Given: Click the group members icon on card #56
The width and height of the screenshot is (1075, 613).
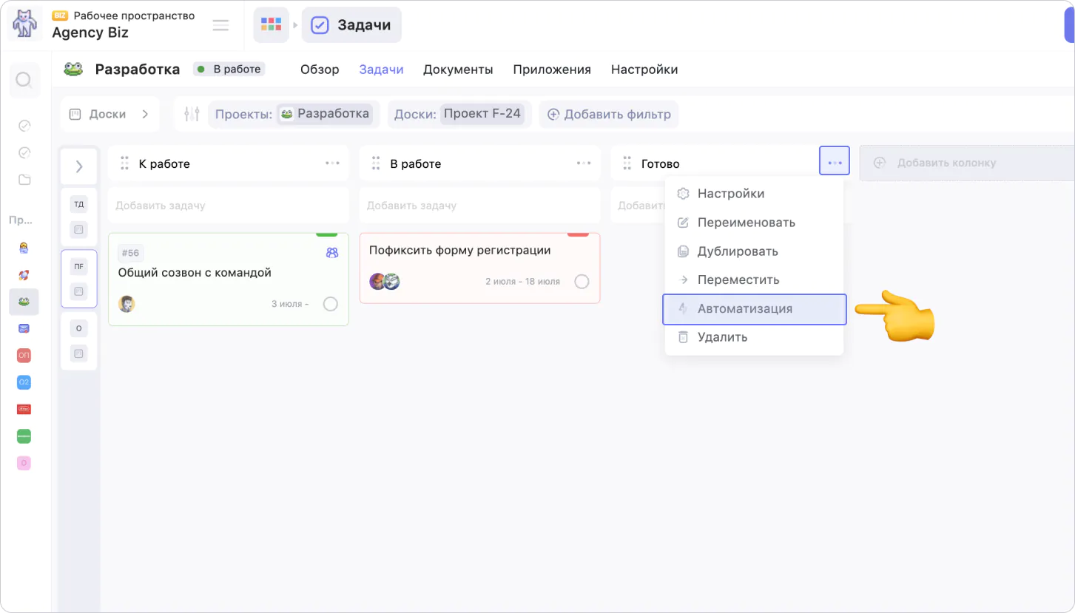Looking at the screenshot, I should pos(331,252).
